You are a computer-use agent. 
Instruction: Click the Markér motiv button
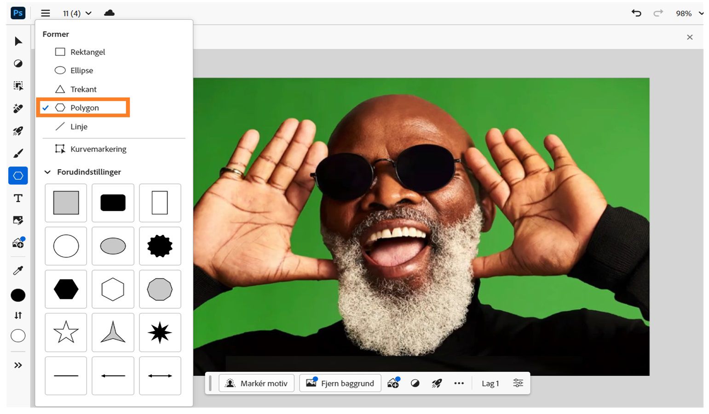coord(256,383)
